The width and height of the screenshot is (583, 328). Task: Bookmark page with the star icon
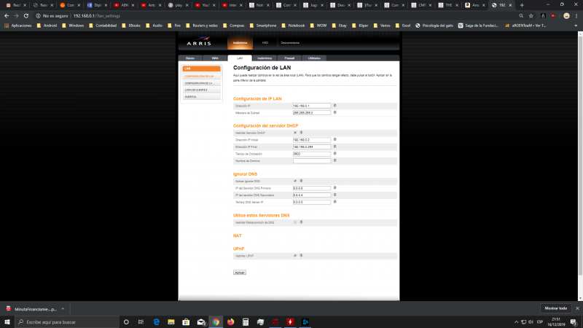(530, 15)
